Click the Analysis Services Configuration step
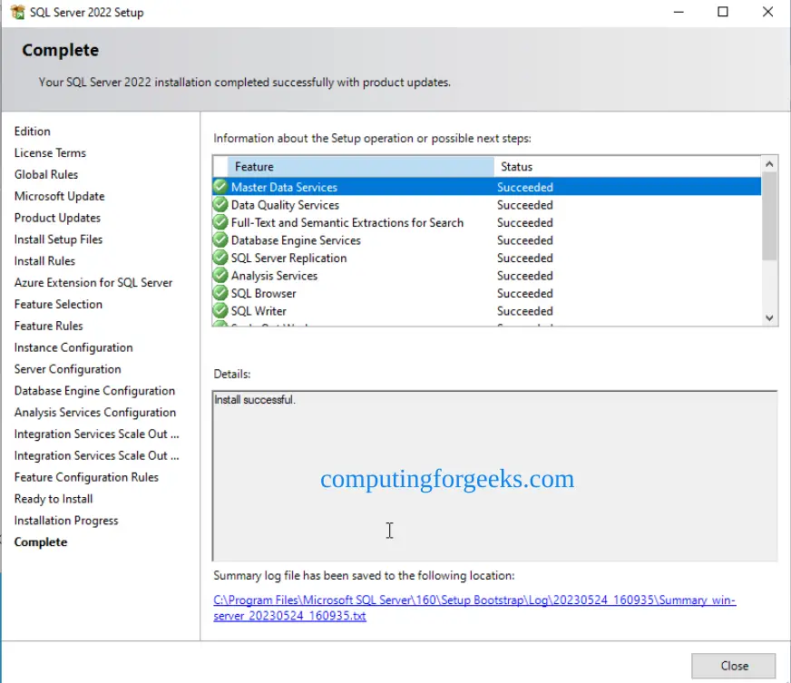The width and height of the screenshot is (791, 683). point(95,413)
